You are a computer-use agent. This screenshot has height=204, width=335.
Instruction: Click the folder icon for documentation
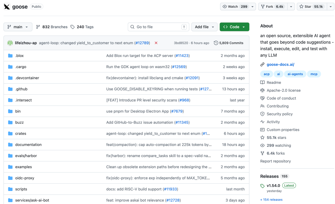click(x=10, y=145)
